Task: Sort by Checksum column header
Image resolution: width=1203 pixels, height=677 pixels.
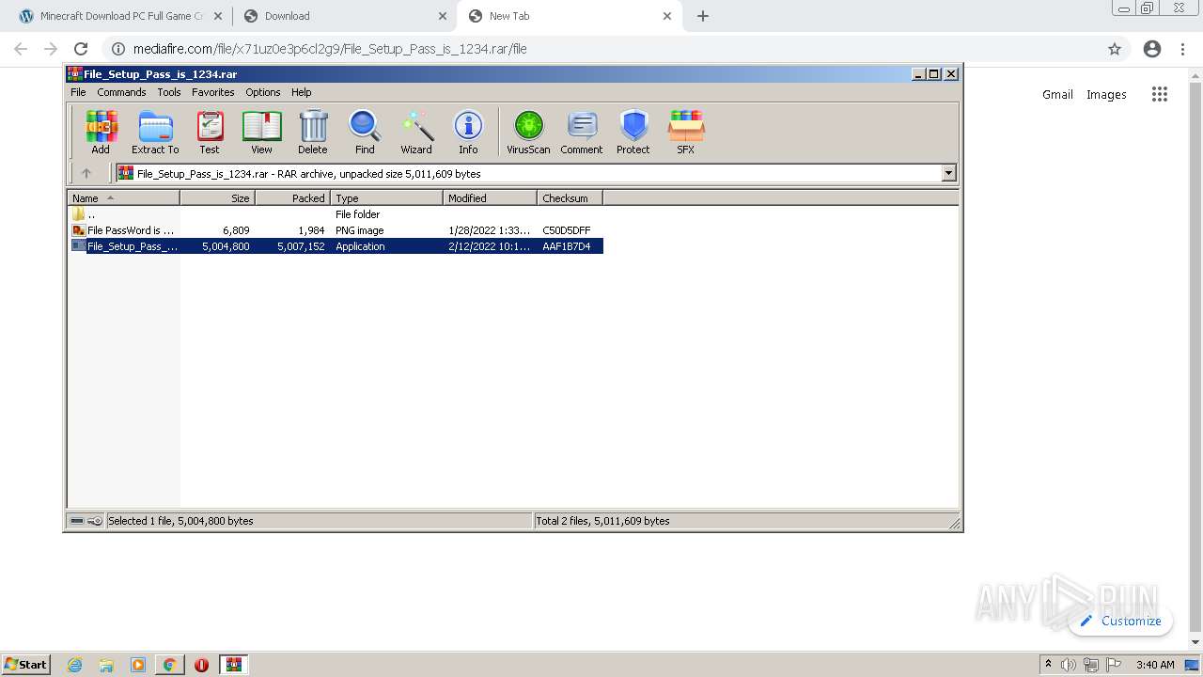Action: pyautogui.click(x=570, y=198)
